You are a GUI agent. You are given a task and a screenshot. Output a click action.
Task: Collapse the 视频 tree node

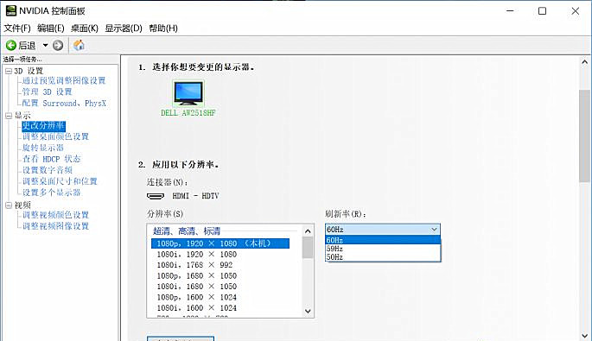pos(9,205)
